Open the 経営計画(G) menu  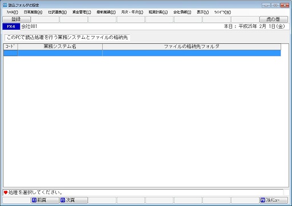(158, 12)
